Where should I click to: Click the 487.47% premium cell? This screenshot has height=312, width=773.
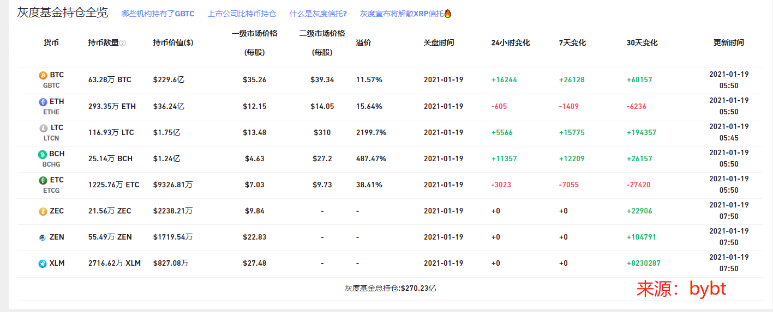(371, 158)
